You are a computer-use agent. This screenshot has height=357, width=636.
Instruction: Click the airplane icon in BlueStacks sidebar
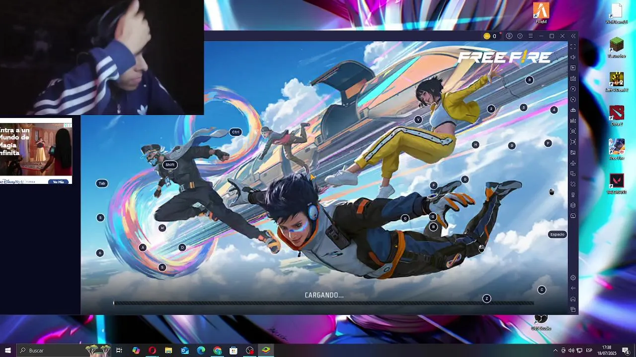point(573,163)
